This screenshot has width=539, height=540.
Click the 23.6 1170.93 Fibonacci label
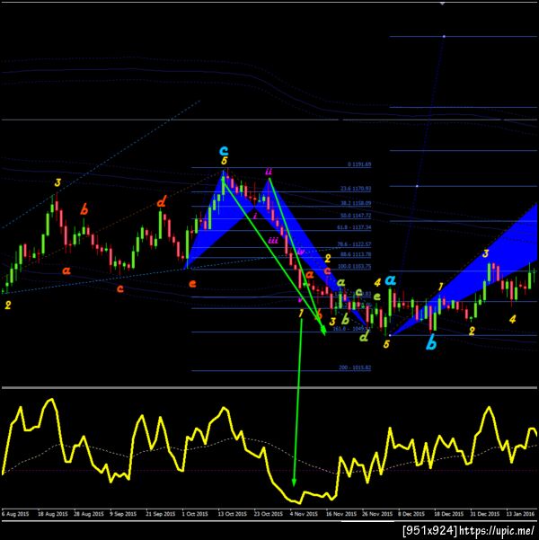(x=356, y=189)
